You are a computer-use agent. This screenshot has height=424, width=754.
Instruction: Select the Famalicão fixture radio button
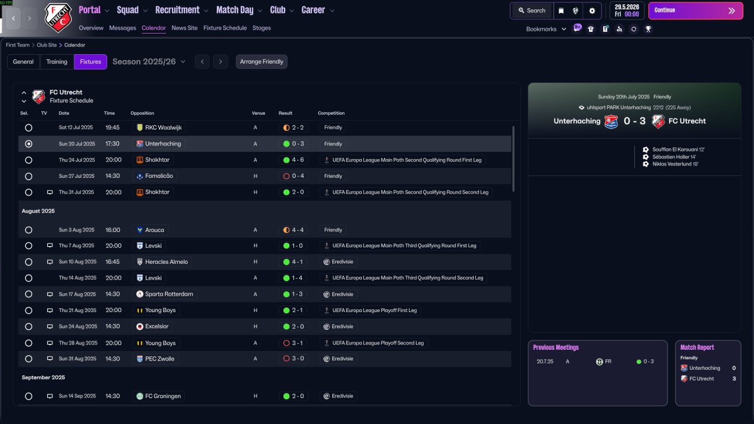click(x=28, y=176)
